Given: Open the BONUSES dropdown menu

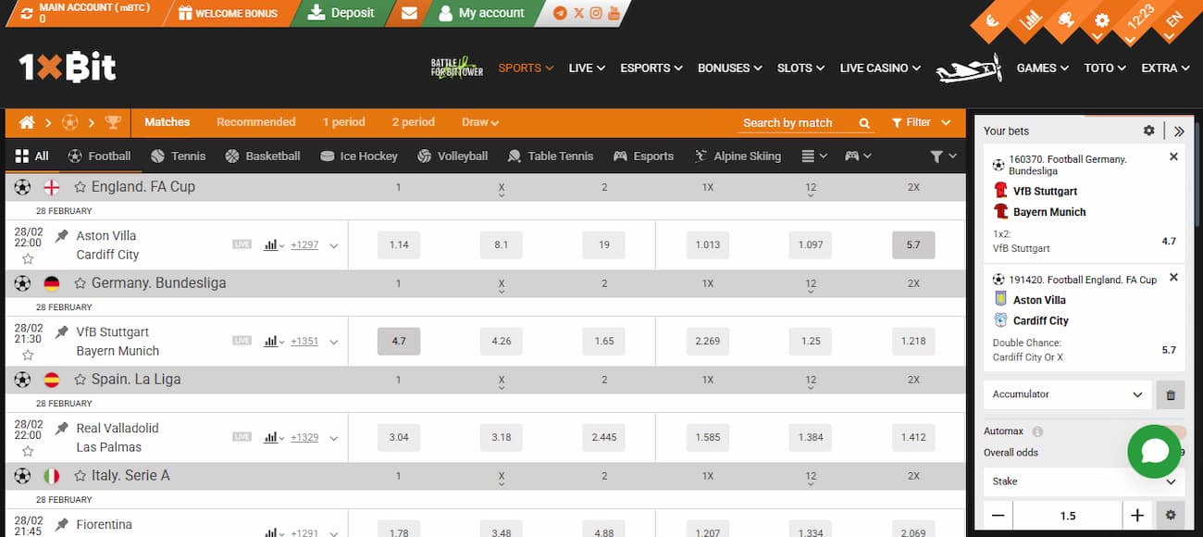Looking at the screenshot, I should pyautogui.click(x=730, y=68).
